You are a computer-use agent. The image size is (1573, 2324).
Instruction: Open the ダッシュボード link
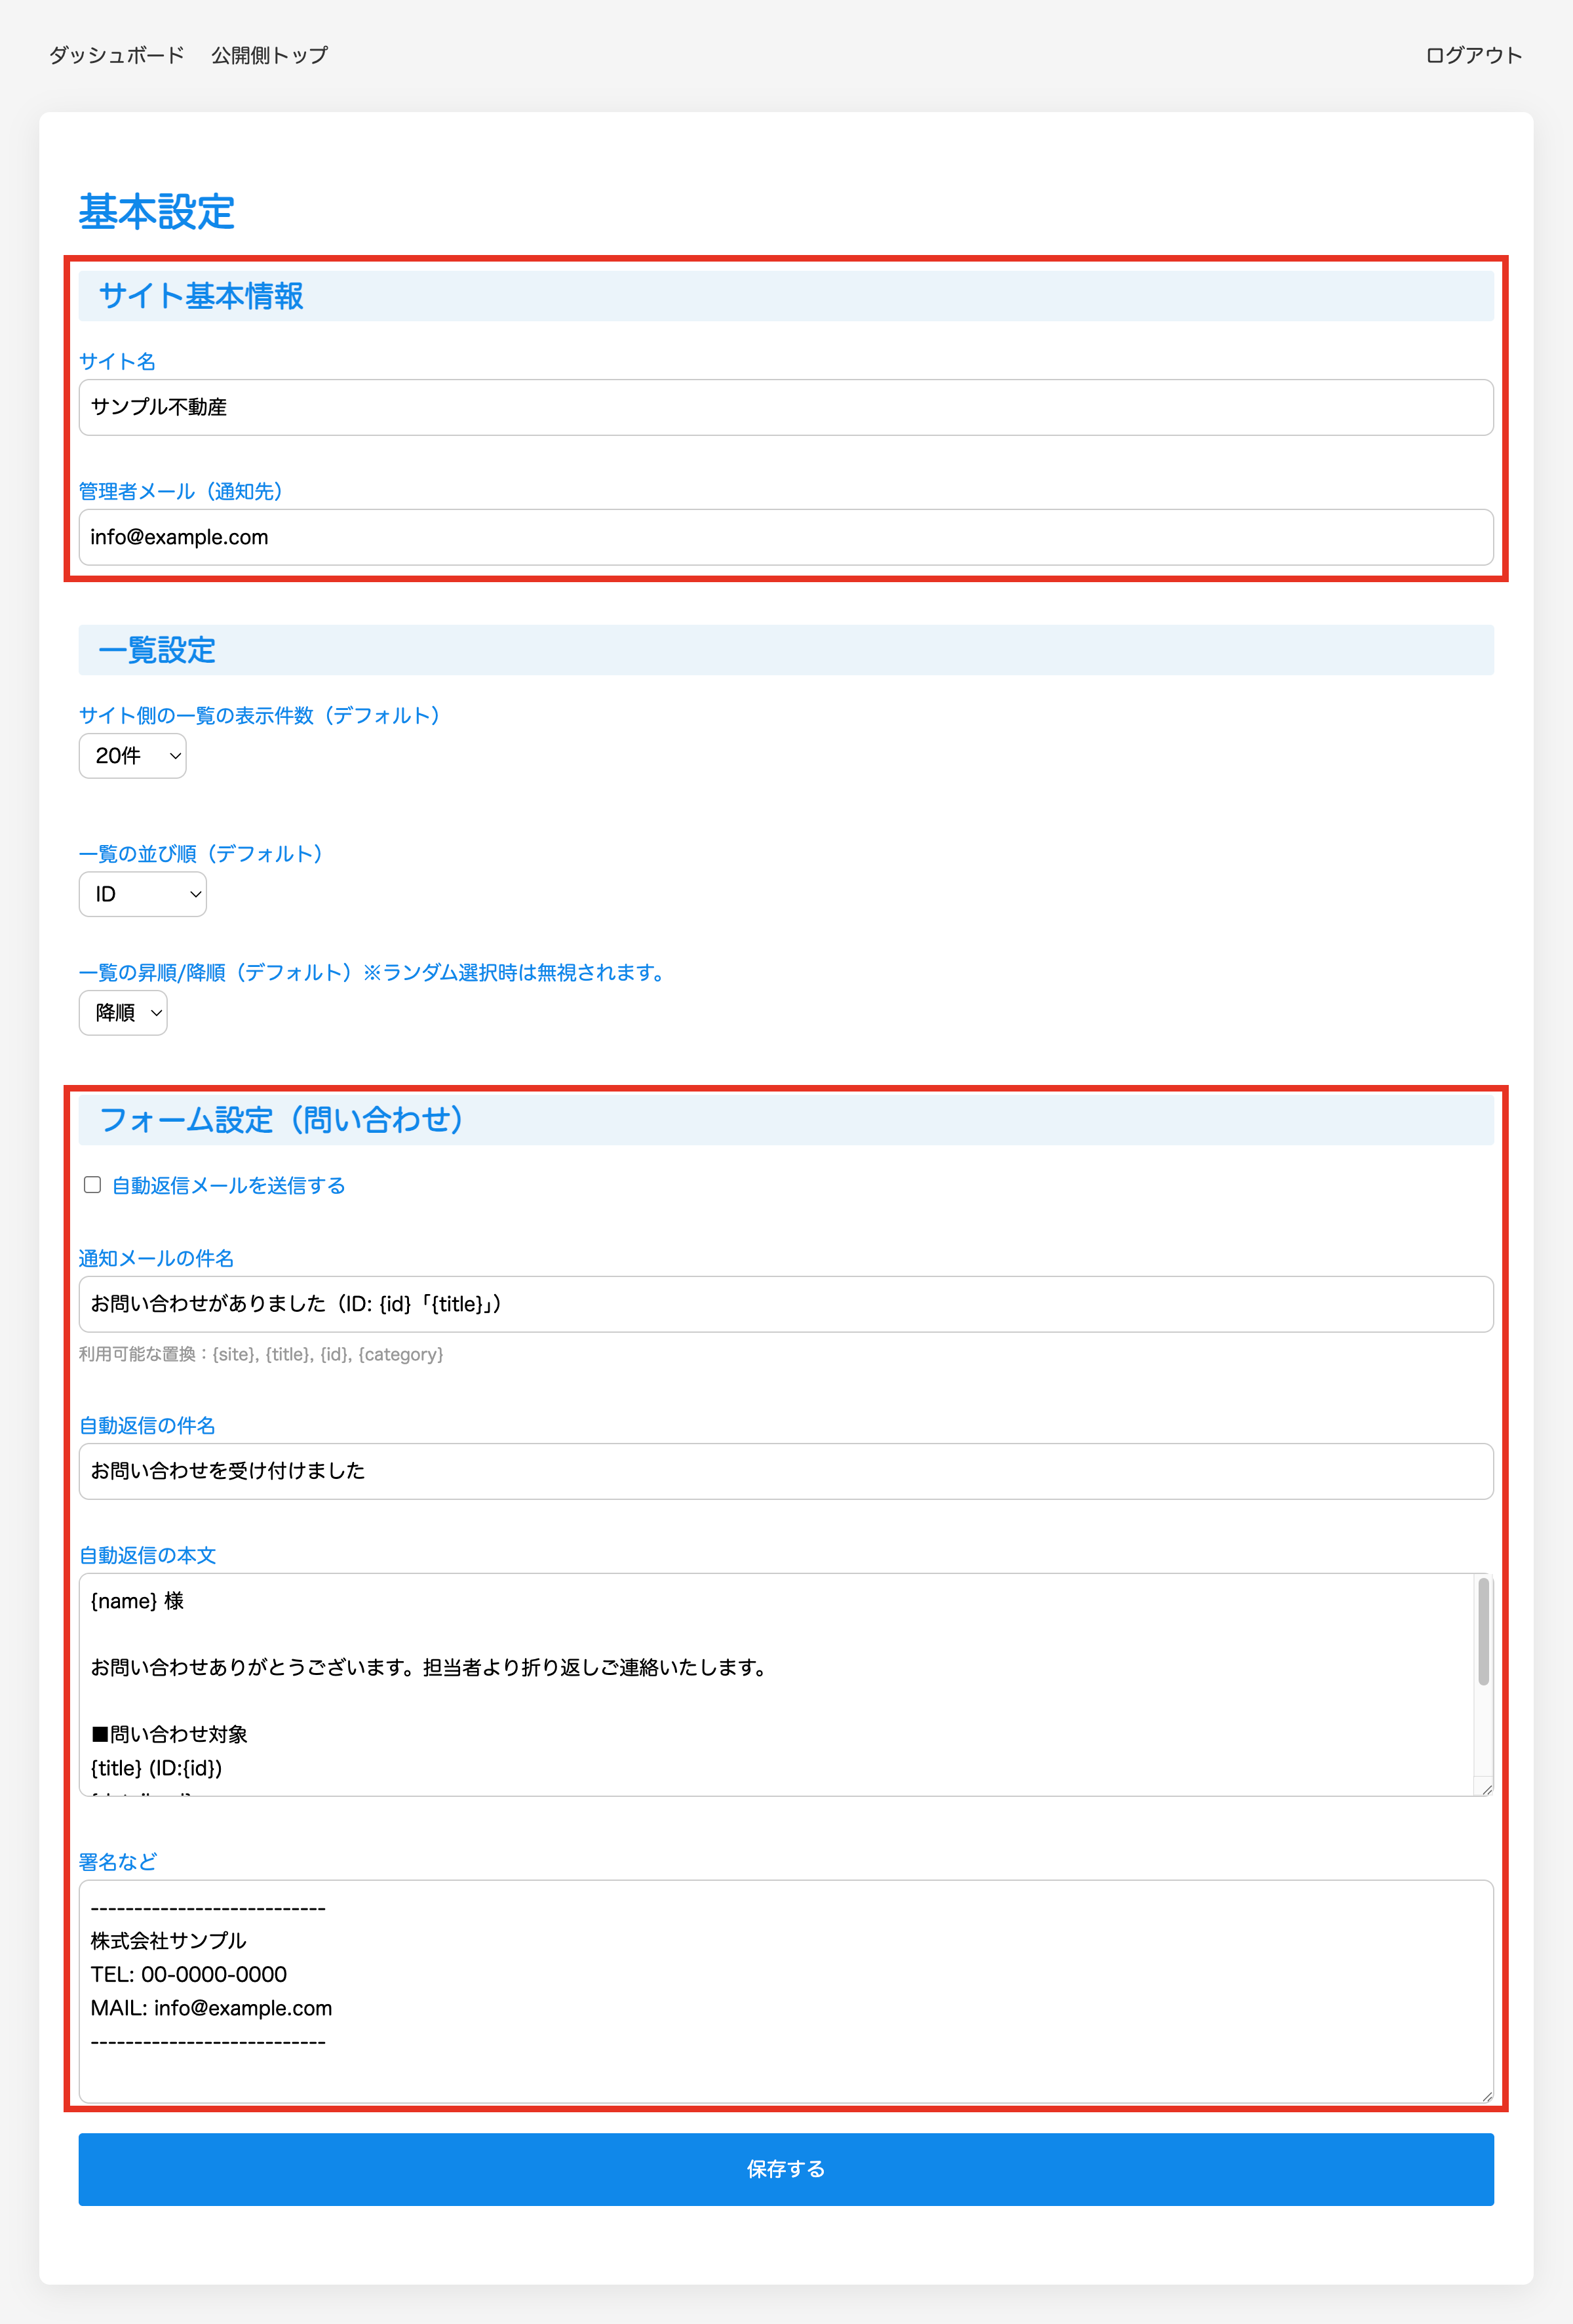[x=117, y=55]
